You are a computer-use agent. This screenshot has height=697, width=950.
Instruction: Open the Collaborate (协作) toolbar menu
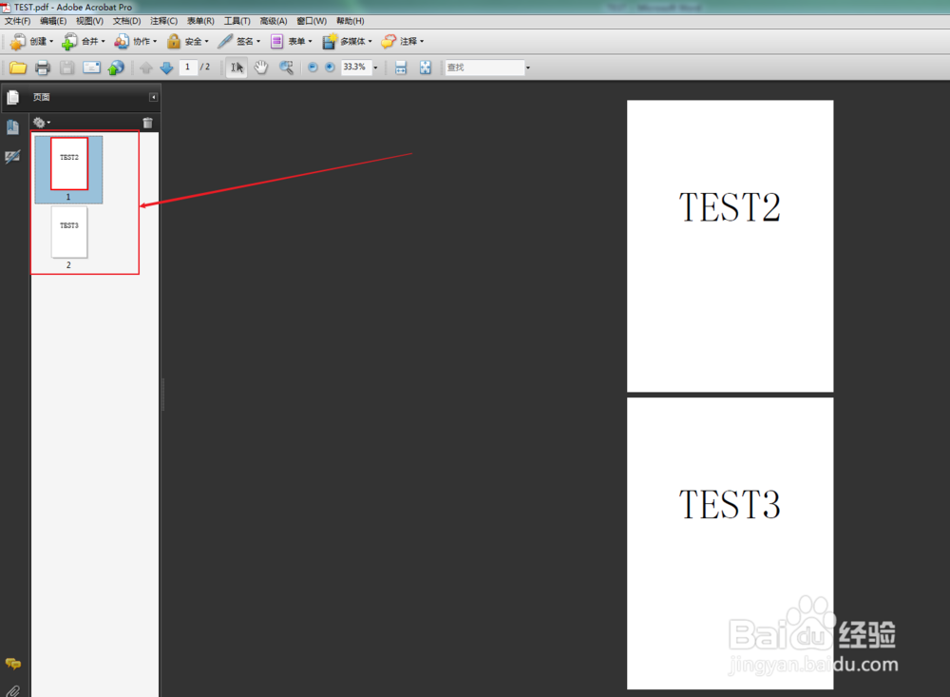tap(135, 41)
